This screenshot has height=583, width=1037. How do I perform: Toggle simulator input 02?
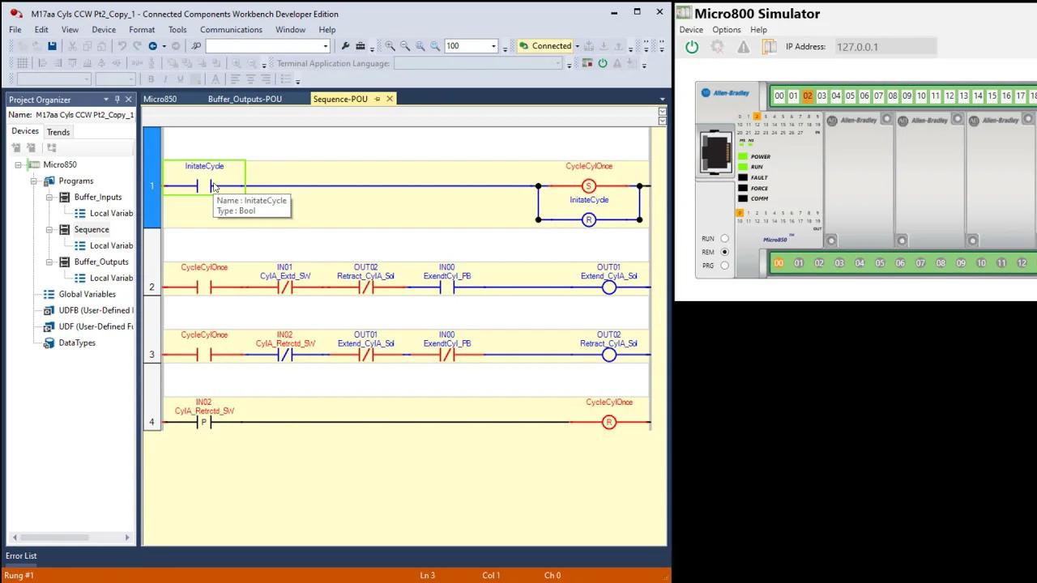point(807,96)
